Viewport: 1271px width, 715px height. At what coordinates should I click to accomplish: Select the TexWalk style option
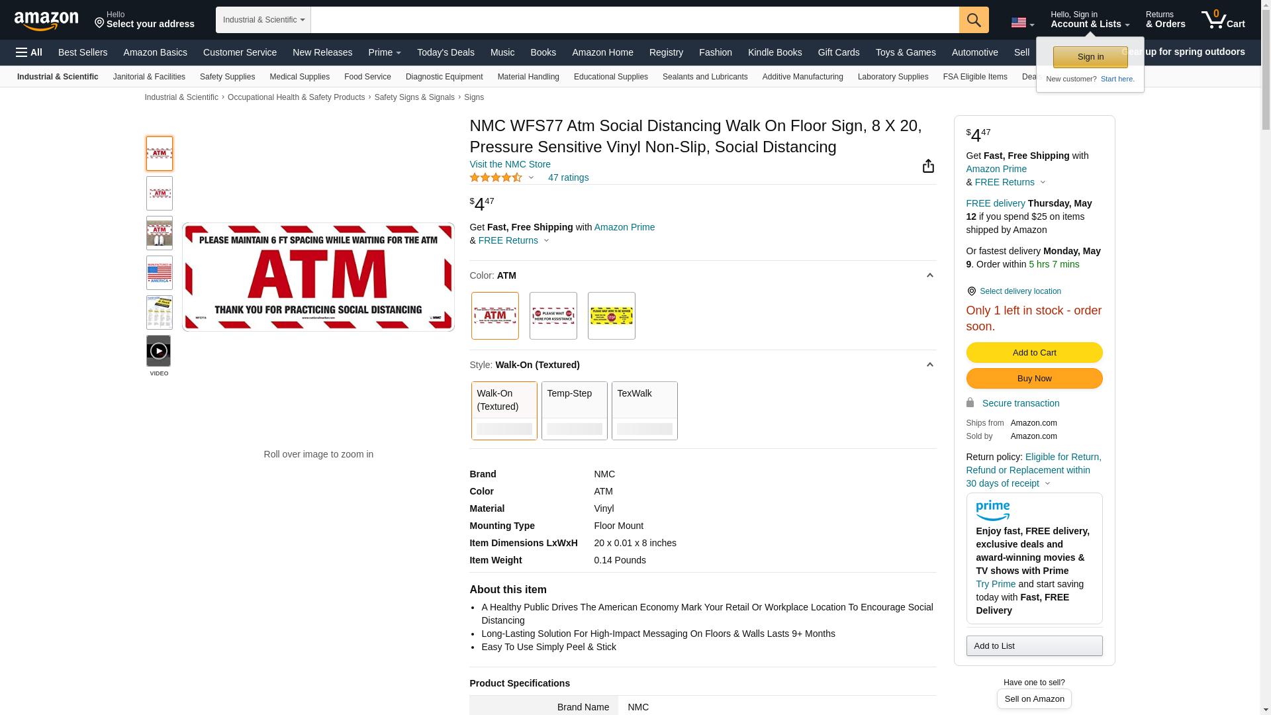point(644,410)
